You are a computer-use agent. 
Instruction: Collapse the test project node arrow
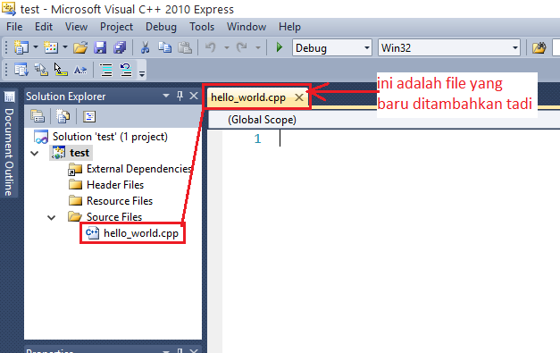[35, 154]
